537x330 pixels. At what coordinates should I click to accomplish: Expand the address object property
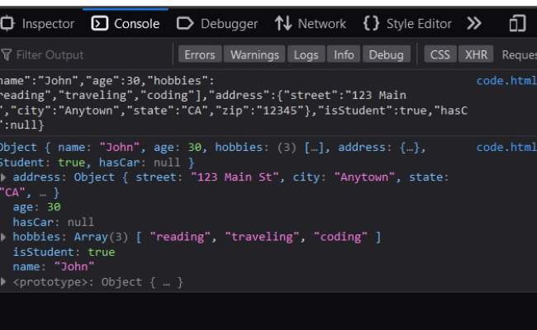(x=3, y=177)
